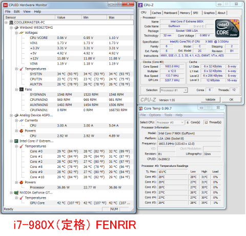Click the CPU-Z title bar icon
The width and height of the screenshot is (246, 236).
140,5
